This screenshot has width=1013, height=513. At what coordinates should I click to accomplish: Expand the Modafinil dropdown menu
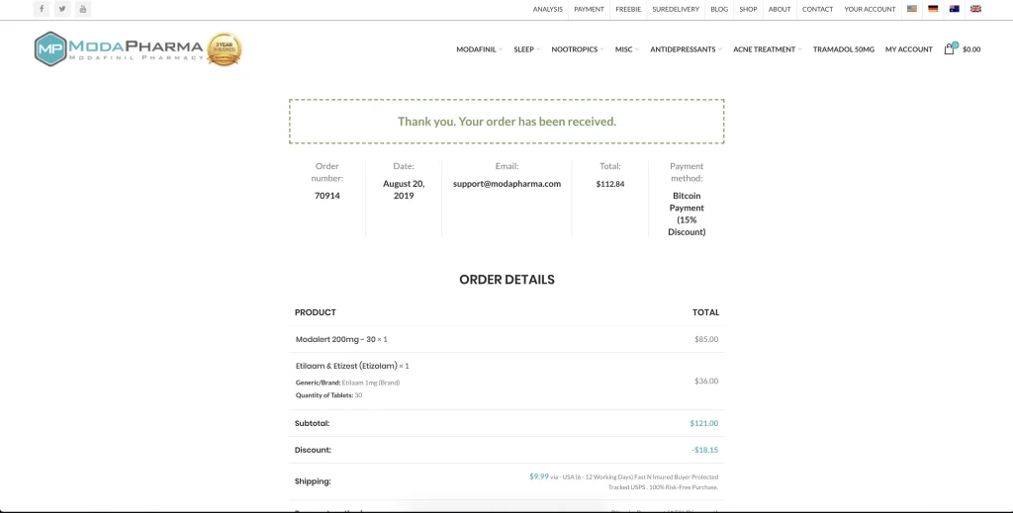click(x=479, y=49)
